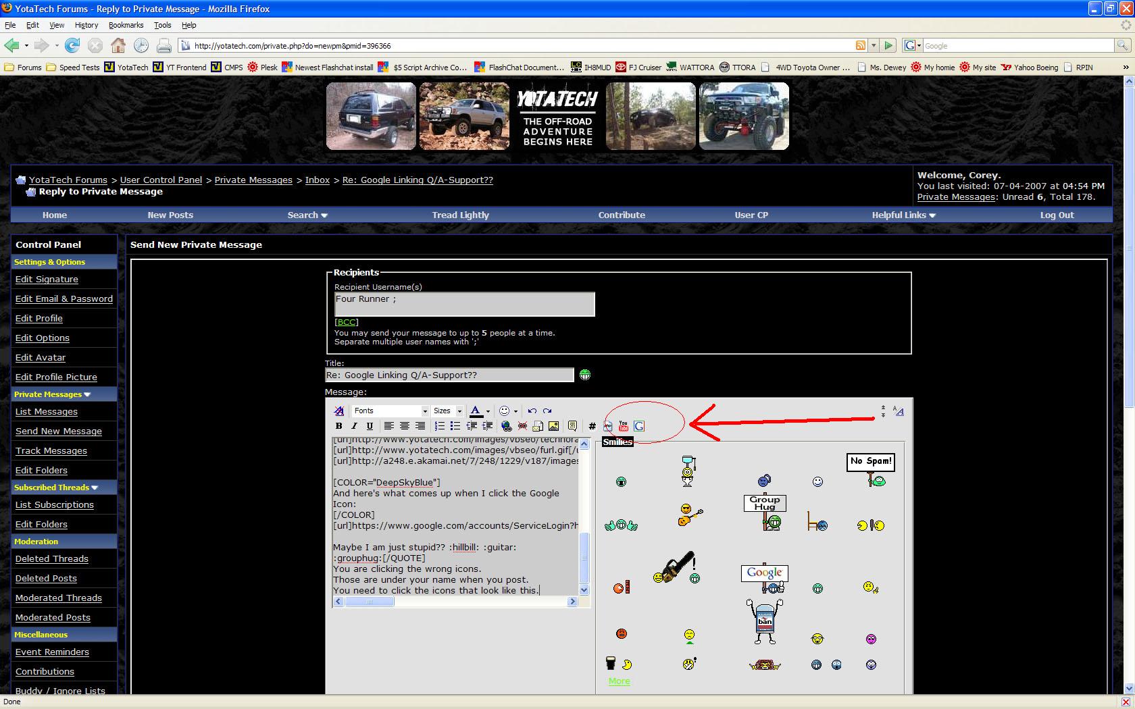Insert an unordered bullet list
This screenshot has width=1135, height=709.
click(x=455, y=426)
